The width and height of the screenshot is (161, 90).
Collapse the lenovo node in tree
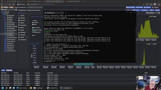(x=3, y=14)
